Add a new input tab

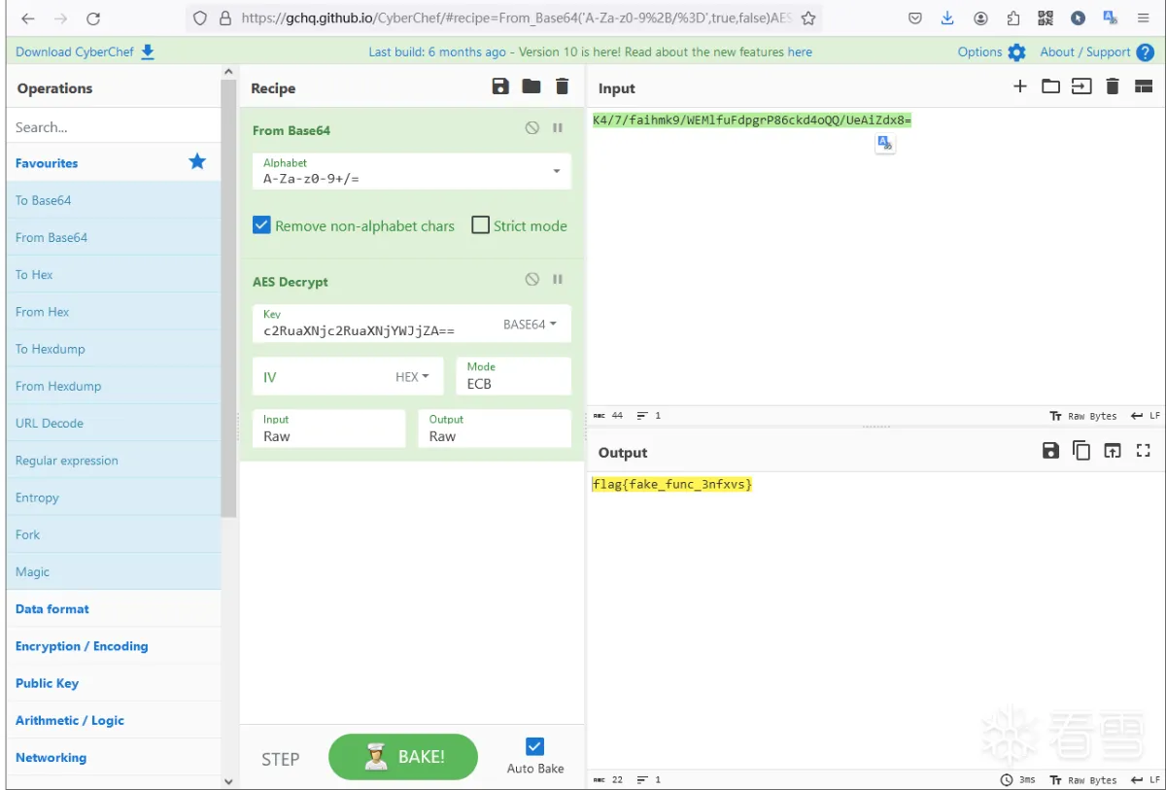[1019, 86]
